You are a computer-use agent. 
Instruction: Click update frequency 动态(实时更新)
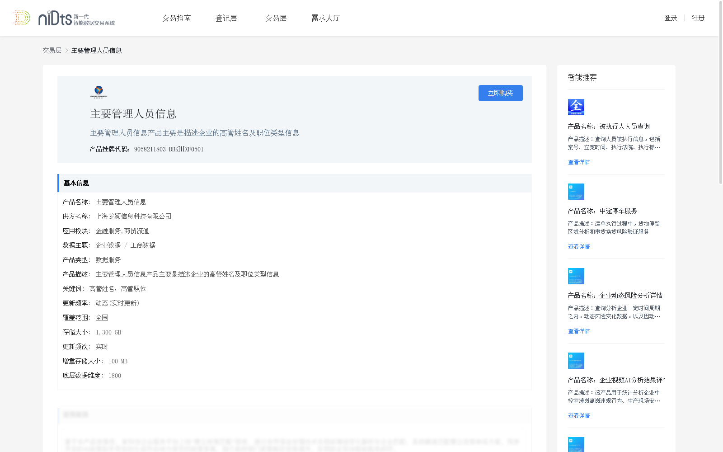(117, 303)
